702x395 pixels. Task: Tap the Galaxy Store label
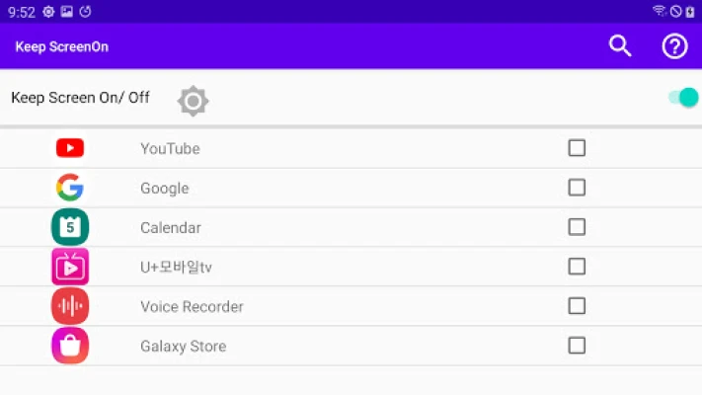point(183,347)
